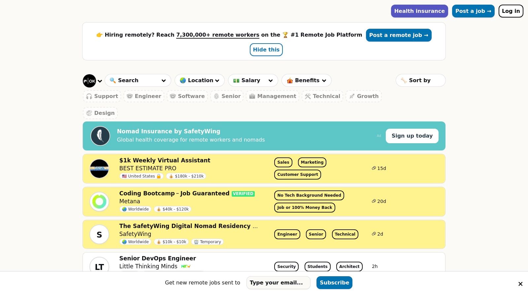This screenshot has width=528, height=297.
Task: Click the SafetyWing feather logo
Action: pyautogui.click(x=100, y=136)
